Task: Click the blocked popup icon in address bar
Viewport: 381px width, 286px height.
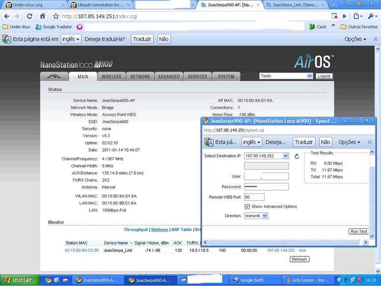Action: 334,16
